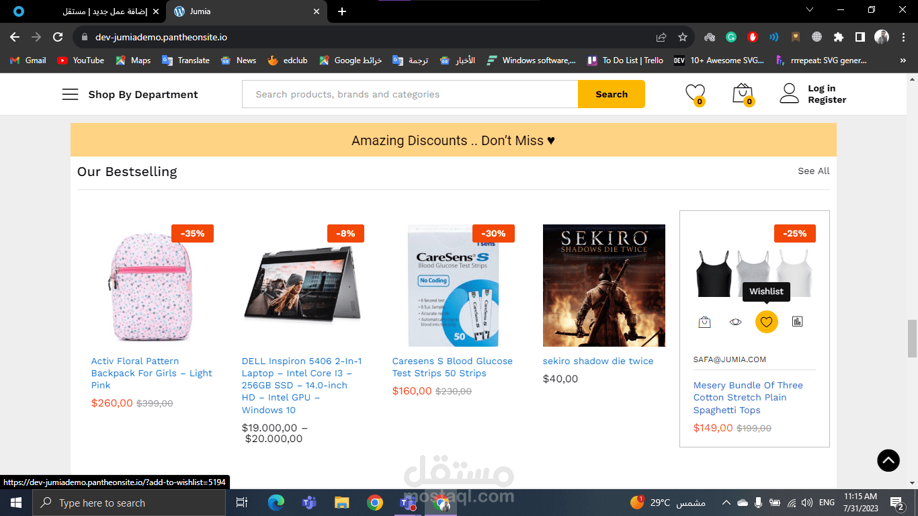Switch to the مستقل tab

[x=83, y=11]
